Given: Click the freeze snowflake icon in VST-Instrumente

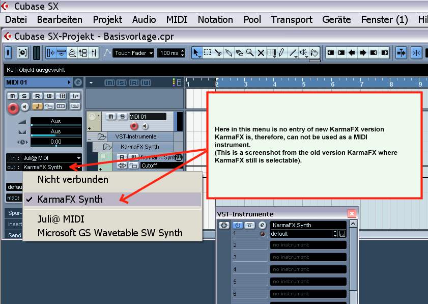Looking at the screenshot, I should [x=224, y=226].
